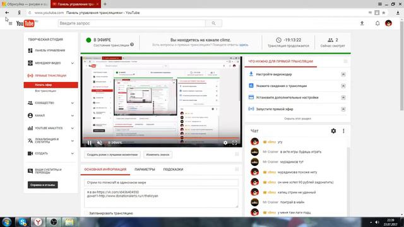Open 'Все трансляции' in the sidebar
The image size is (404, 227).
(x=45, y=91)
